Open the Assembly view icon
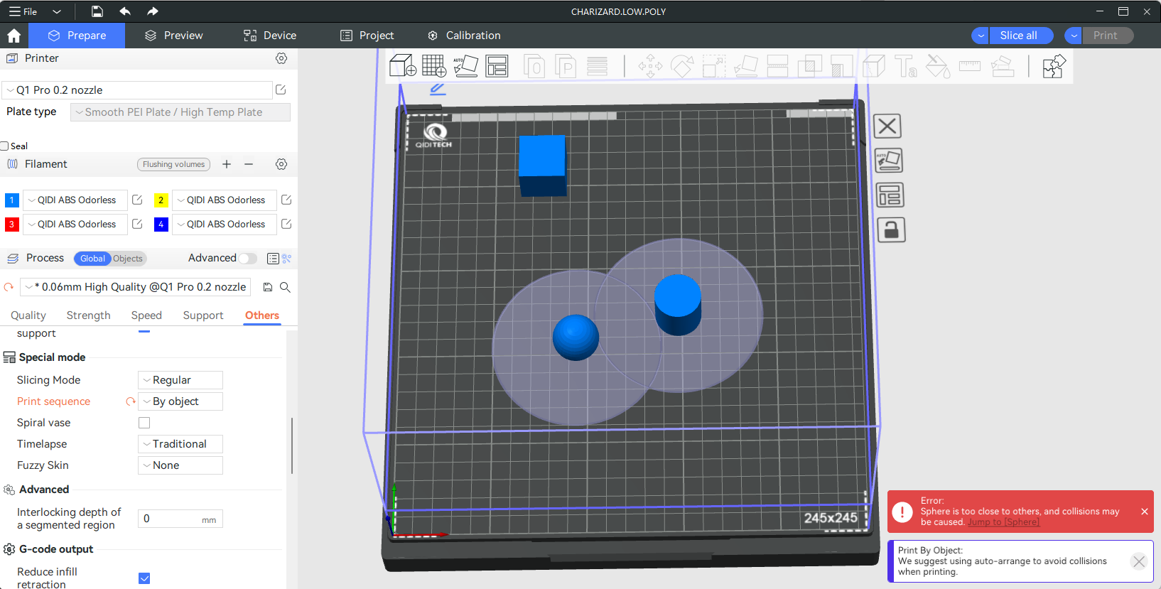 click(x=1054, y=66)
